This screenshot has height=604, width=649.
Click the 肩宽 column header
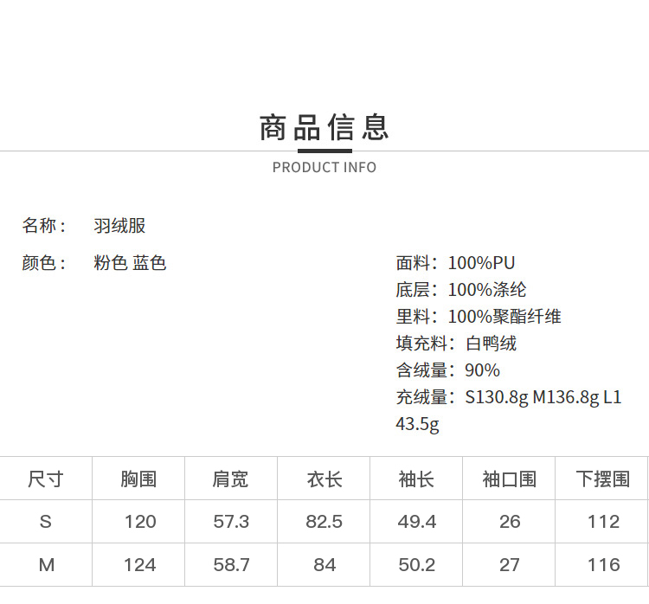pos(230,479)
